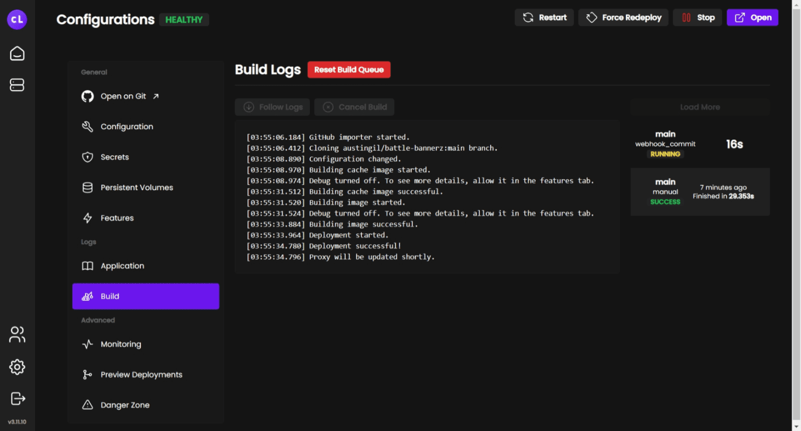Image resolution: width=801 pixels, height=431 pixels.
Task: Click the warning triangle beside Danger Zone
Action: [x=88, y=404]
